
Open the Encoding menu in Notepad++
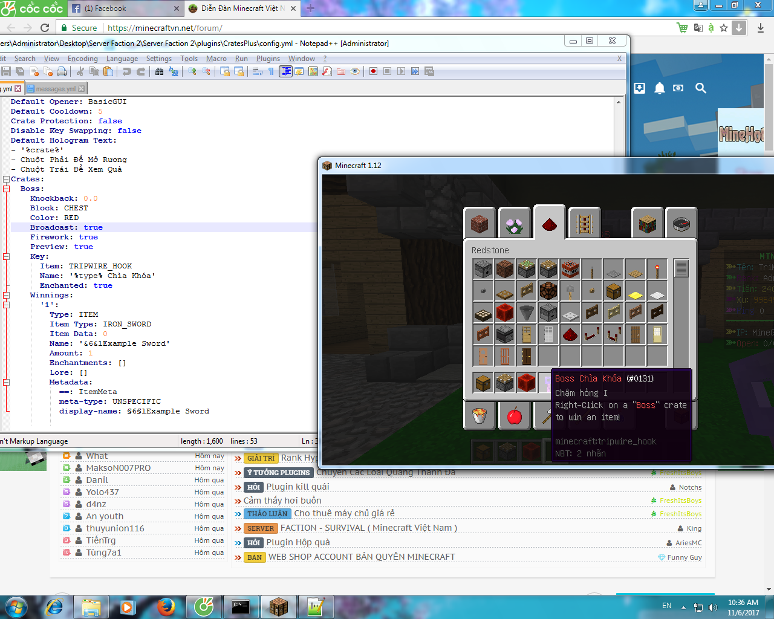(83, 59)
